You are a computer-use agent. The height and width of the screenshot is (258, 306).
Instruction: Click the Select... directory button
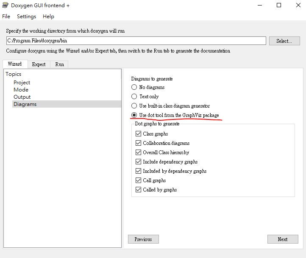pyautogui.click(x=284, y=41)
